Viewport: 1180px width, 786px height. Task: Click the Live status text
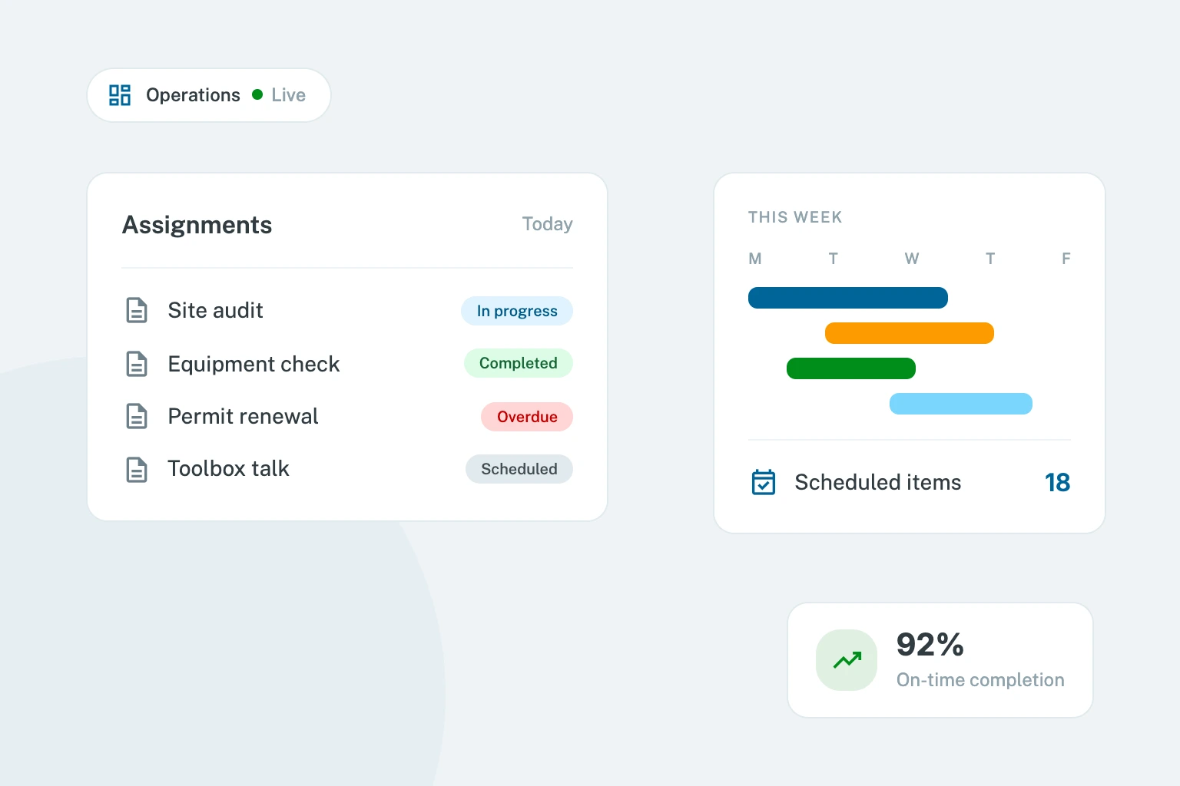click(x=289, y=95)
